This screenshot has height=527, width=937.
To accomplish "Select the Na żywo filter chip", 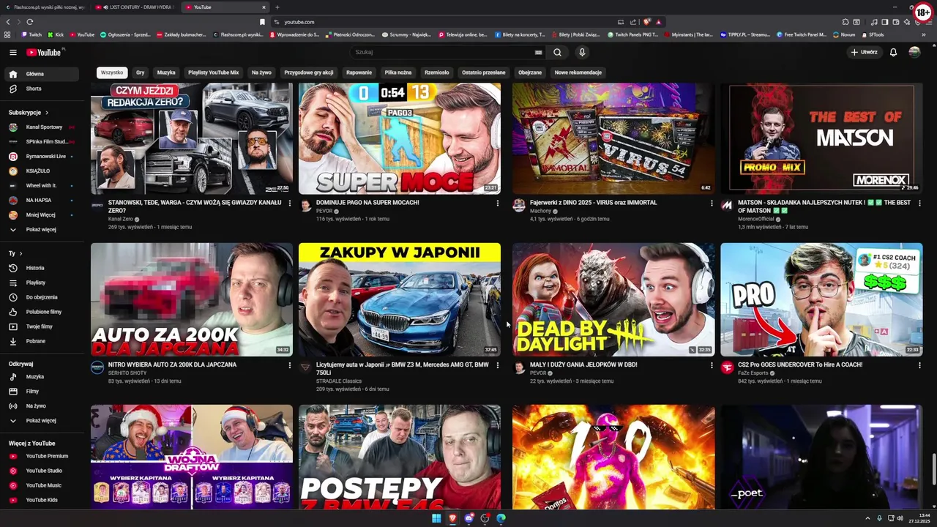I will [261, 72].
